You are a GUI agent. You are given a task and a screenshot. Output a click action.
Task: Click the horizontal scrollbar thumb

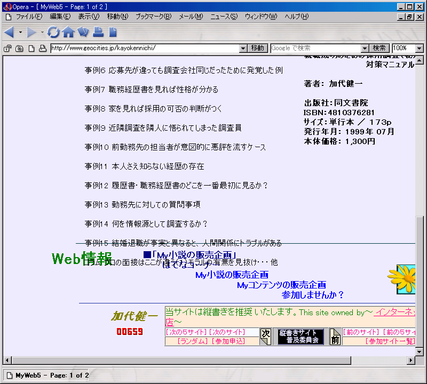181,361
